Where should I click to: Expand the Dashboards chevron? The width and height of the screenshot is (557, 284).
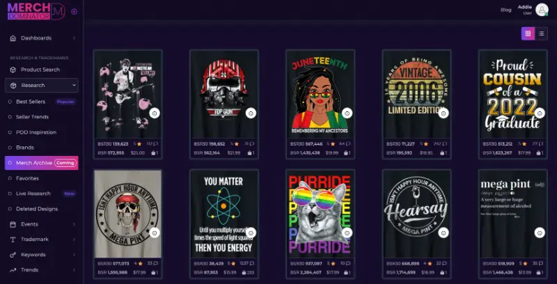click(74, 38)
